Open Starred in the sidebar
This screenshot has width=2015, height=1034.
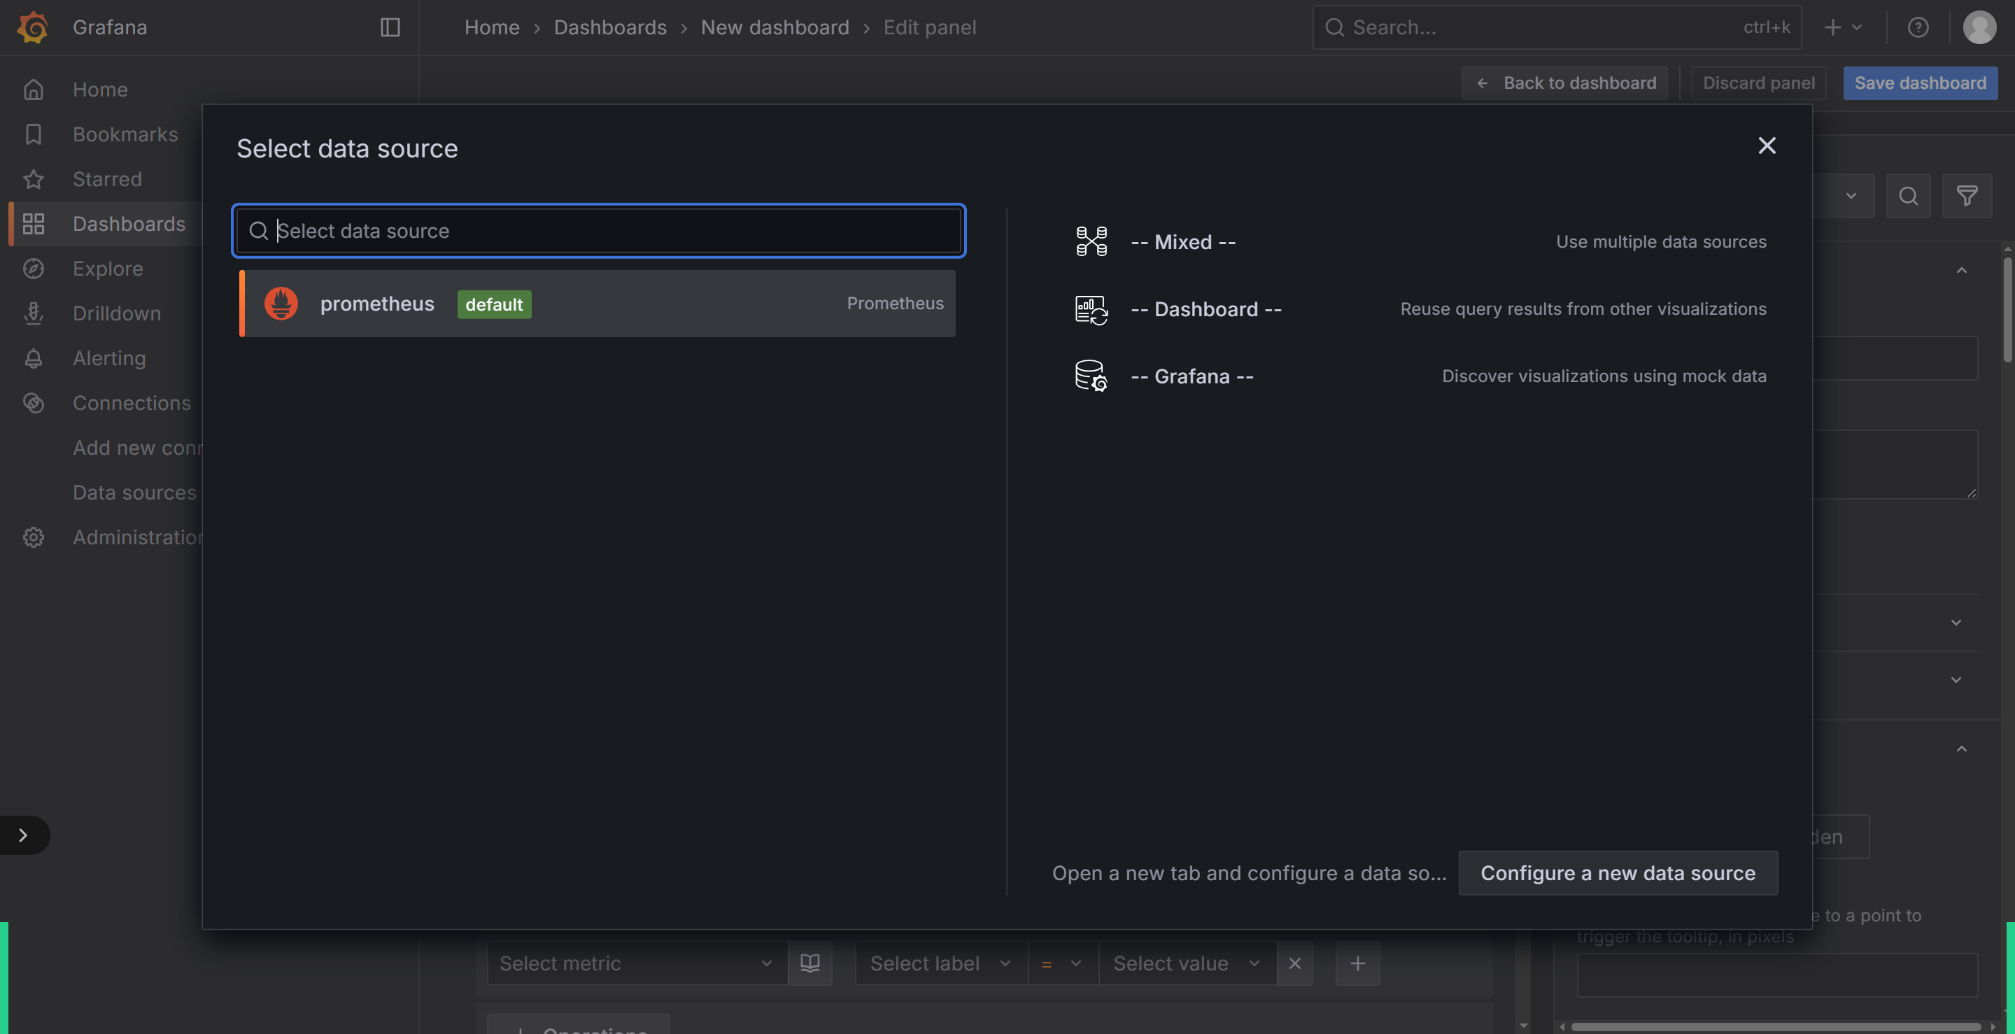107,179
